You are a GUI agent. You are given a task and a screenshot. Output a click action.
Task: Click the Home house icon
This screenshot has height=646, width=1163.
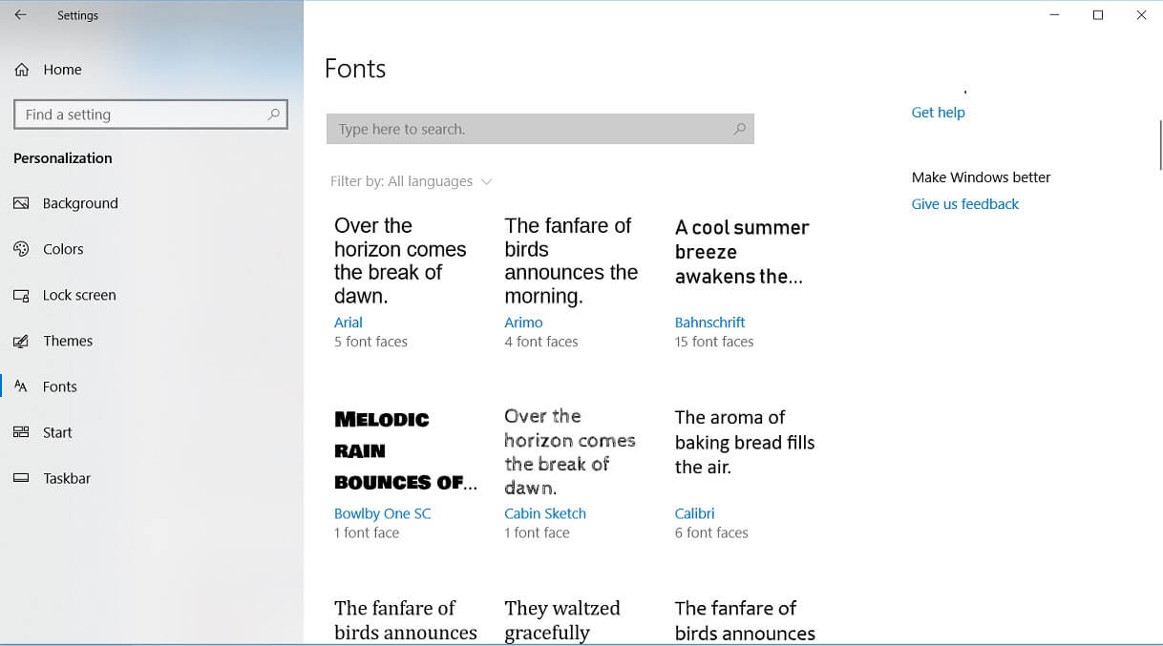(22, 70)
